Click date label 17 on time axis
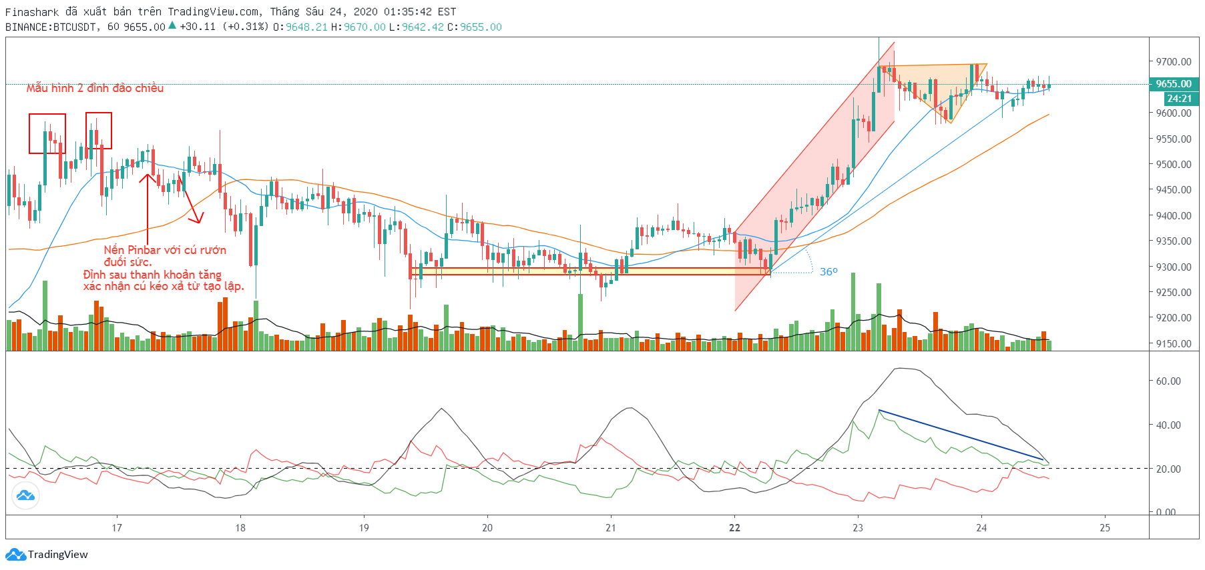1205x570 pixels. 117,528
